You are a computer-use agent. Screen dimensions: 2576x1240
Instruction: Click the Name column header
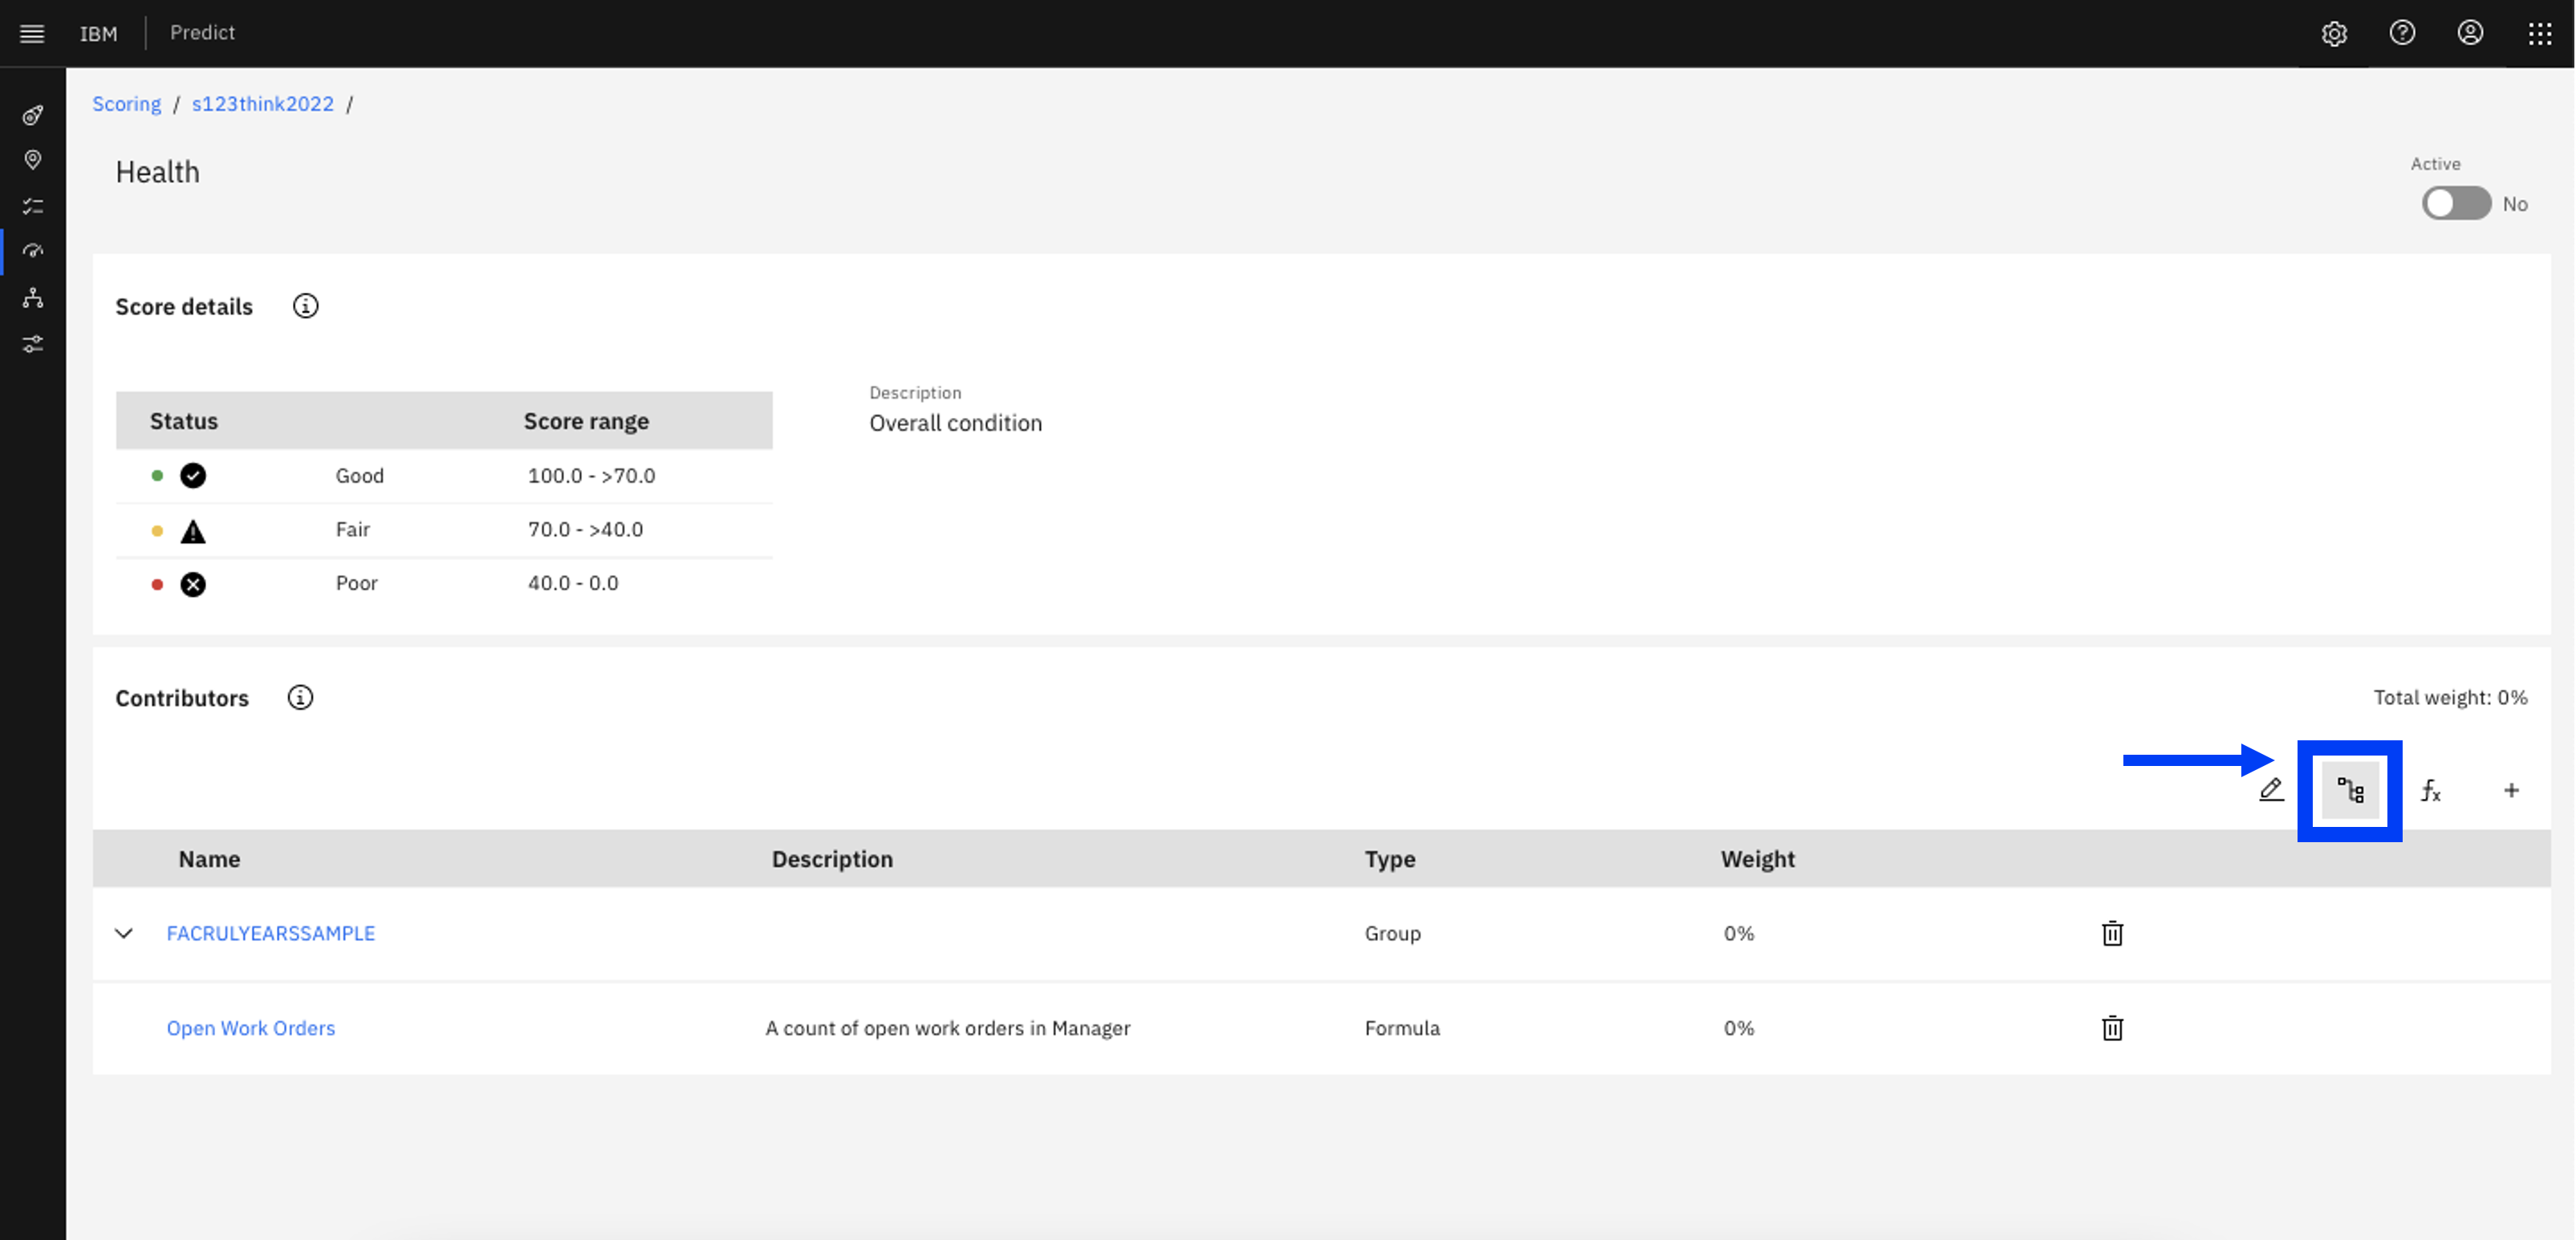pyautogui.click(x=210, y=859)
